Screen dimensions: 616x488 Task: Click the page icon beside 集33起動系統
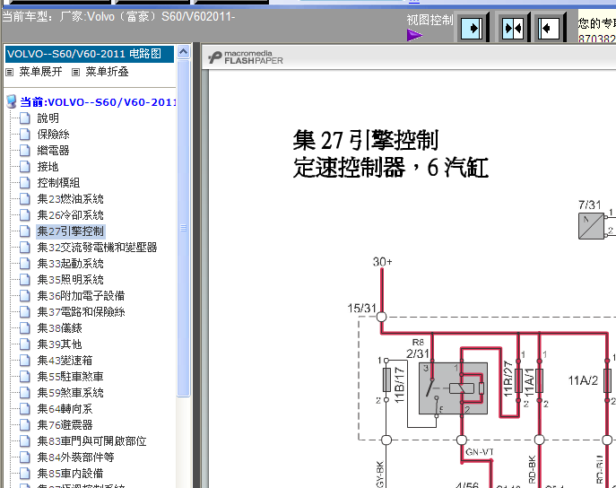point(25,263)
